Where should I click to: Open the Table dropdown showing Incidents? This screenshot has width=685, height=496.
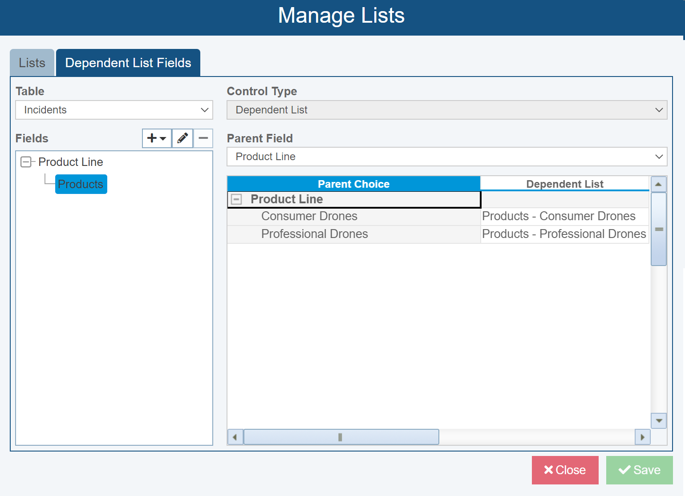204,110
